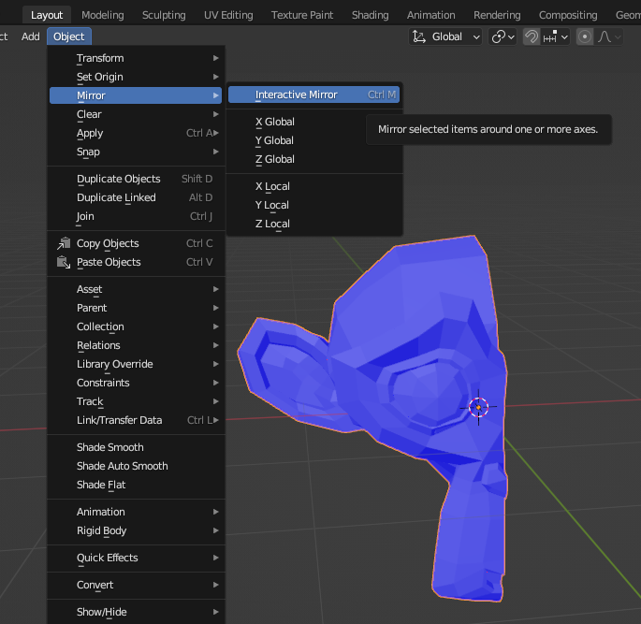Open the Convert submenu

point(136,586)
